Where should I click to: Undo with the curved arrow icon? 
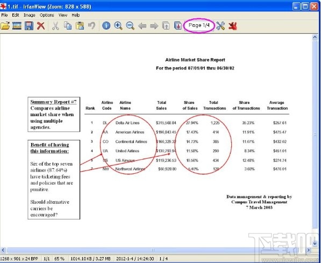point(92,26)
